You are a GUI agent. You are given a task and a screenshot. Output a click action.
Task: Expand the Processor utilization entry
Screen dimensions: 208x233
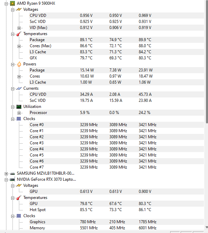coord(19,113)
